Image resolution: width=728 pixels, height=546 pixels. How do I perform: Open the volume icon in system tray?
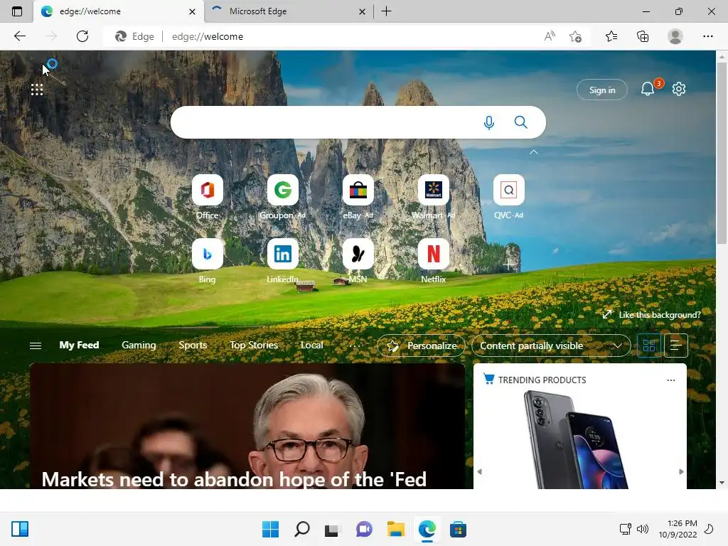pos(643,529)
